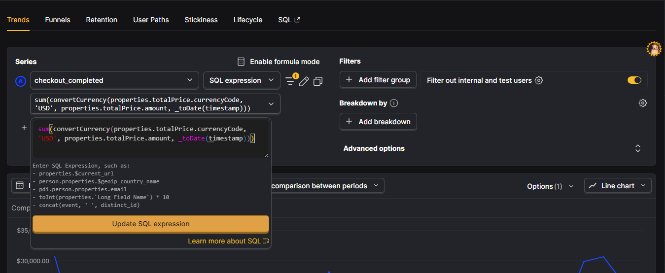
Task: Click the hedgehog assistant icon
Action: pos(654,48)
